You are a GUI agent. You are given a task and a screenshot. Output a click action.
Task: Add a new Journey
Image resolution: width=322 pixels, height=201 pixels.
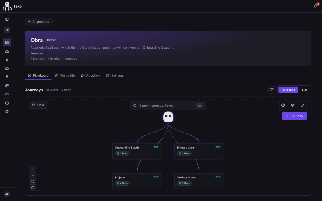[x=294, y=116]
